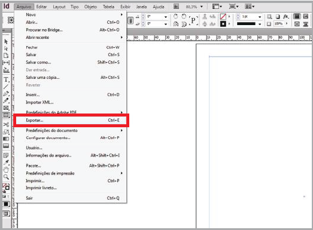The height and width of the screenshot is (230, 313).
Task: Toggle the text wrap control bar button
Action: 306,24
